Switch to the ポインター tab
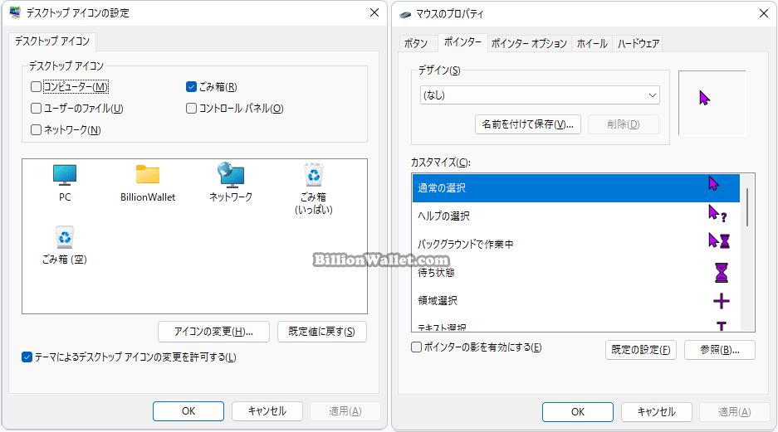 462,42
